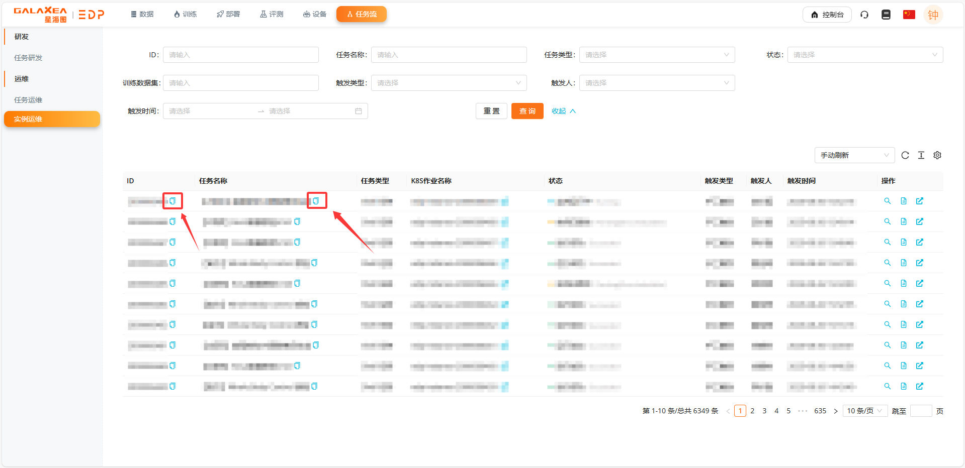The image size is (965, 468).
Task: Click the headset support icon in header
Action: [x=864, y=15]
